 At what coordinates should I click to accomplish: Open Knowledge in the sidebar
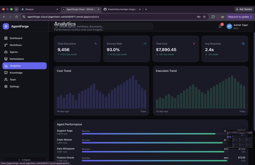coord(24,73)
